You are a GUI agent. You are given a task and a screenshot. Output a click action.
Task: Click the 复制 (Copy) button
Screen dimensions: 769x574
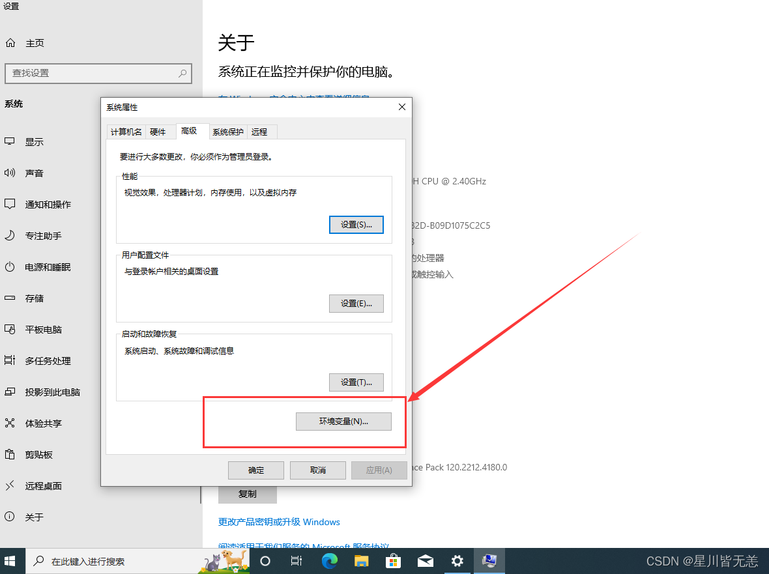pos(247,494)
